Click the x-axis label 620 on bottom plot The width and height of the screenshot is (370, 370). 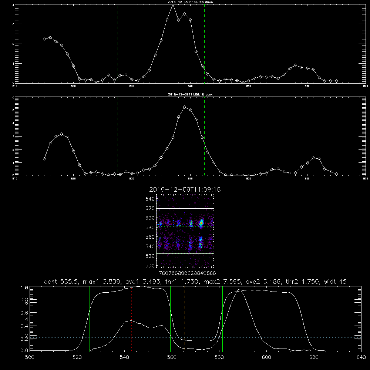[314, 357]
